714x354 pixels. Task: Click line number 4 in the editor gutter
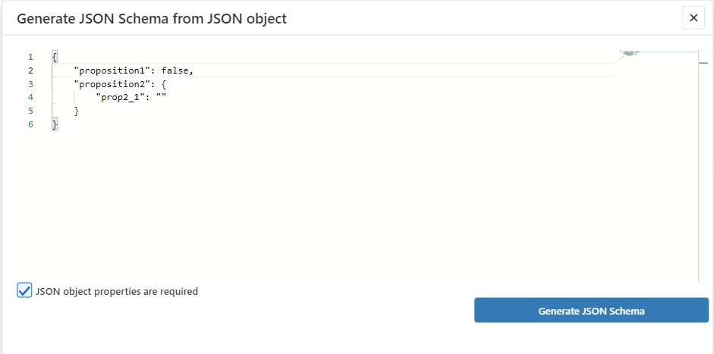(x=31, y=97)
